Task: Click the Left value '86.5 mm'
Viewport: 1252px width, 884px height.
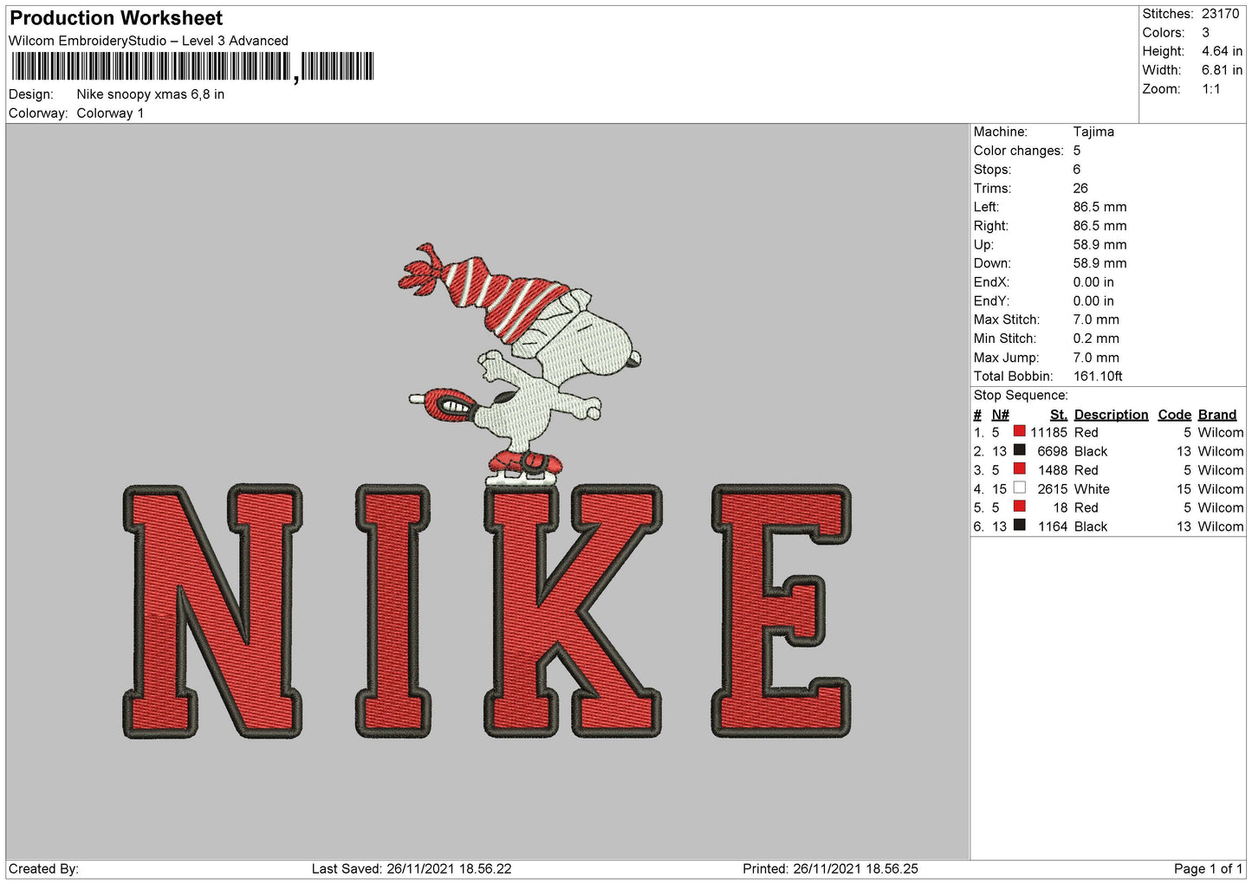Action: tap(1100, 207)
